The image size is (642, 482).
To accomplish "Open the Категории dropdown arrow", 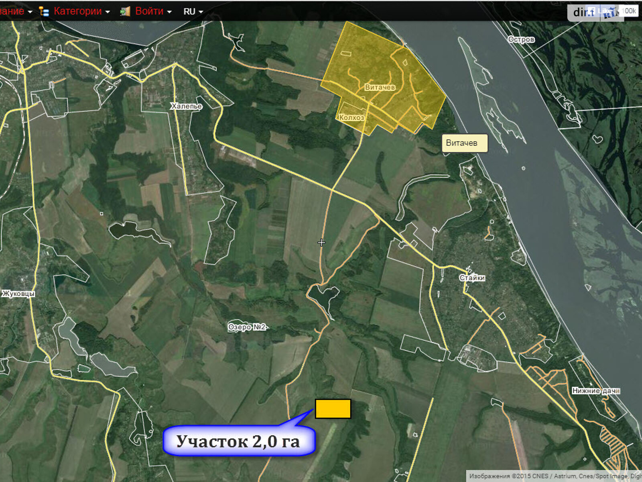I will coord(108,12).
